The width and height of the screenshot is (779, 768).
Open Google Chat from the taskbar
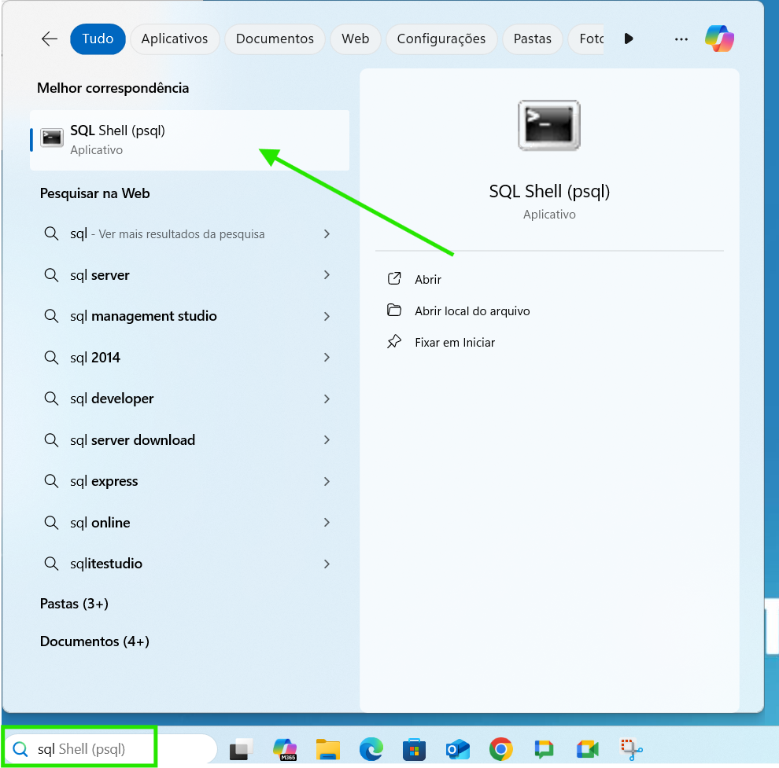(x=544, y=749)
